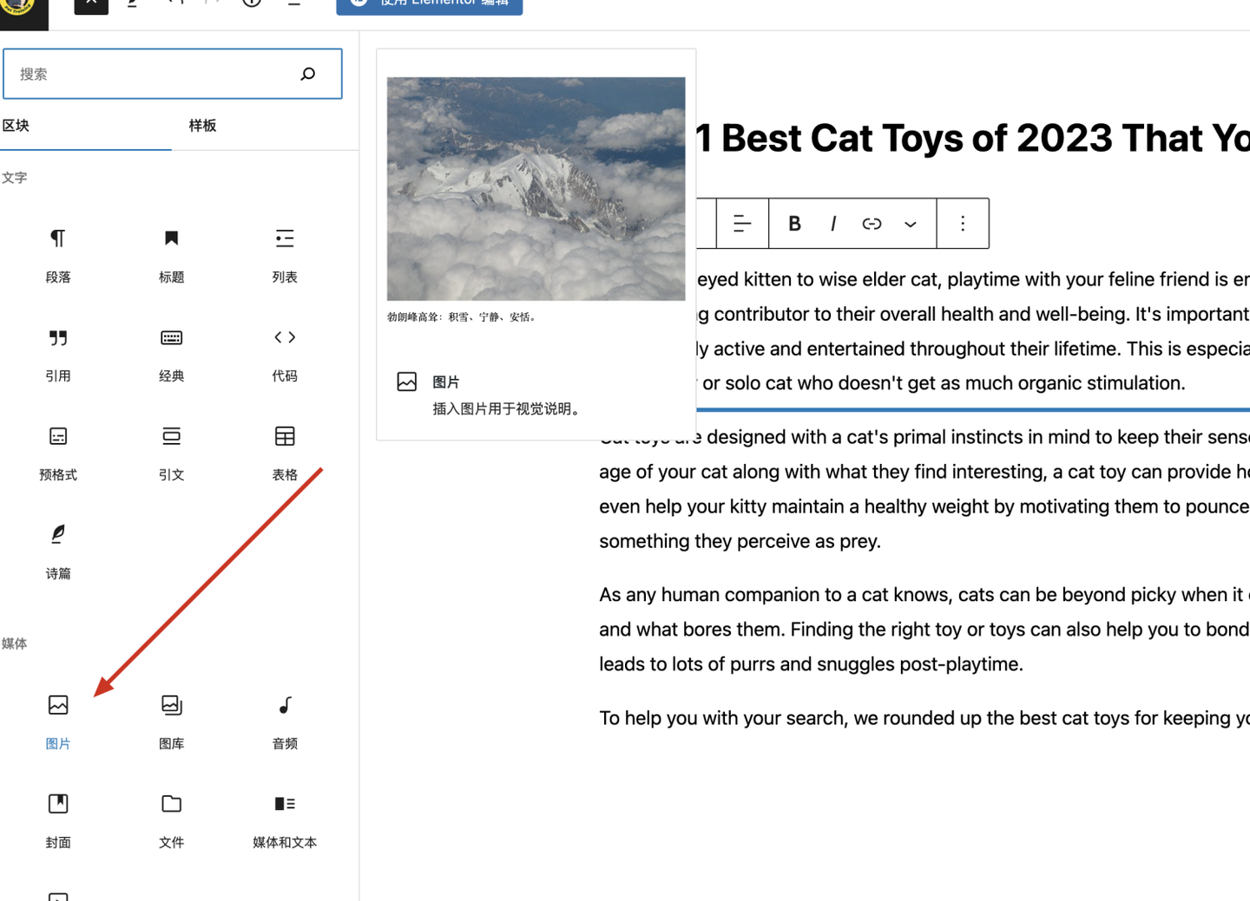Screen dimensions: 1250x901
Task: Add a 引文 (Pullquote) block
Action: pos(171,452)
